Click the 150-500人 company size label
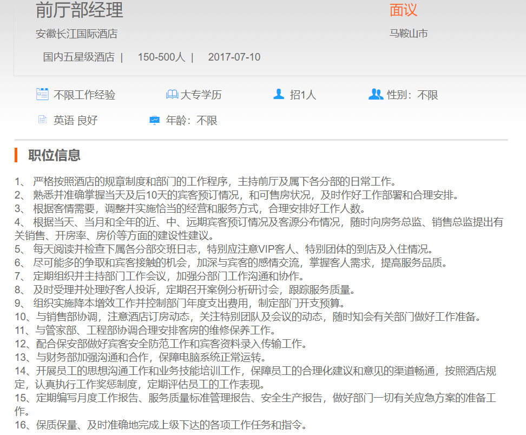This screenshot has width=526, height=435. tap(161, 57)
